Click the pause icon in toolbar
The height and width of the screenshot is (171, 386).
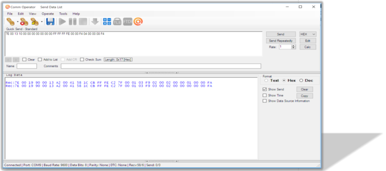74,22
